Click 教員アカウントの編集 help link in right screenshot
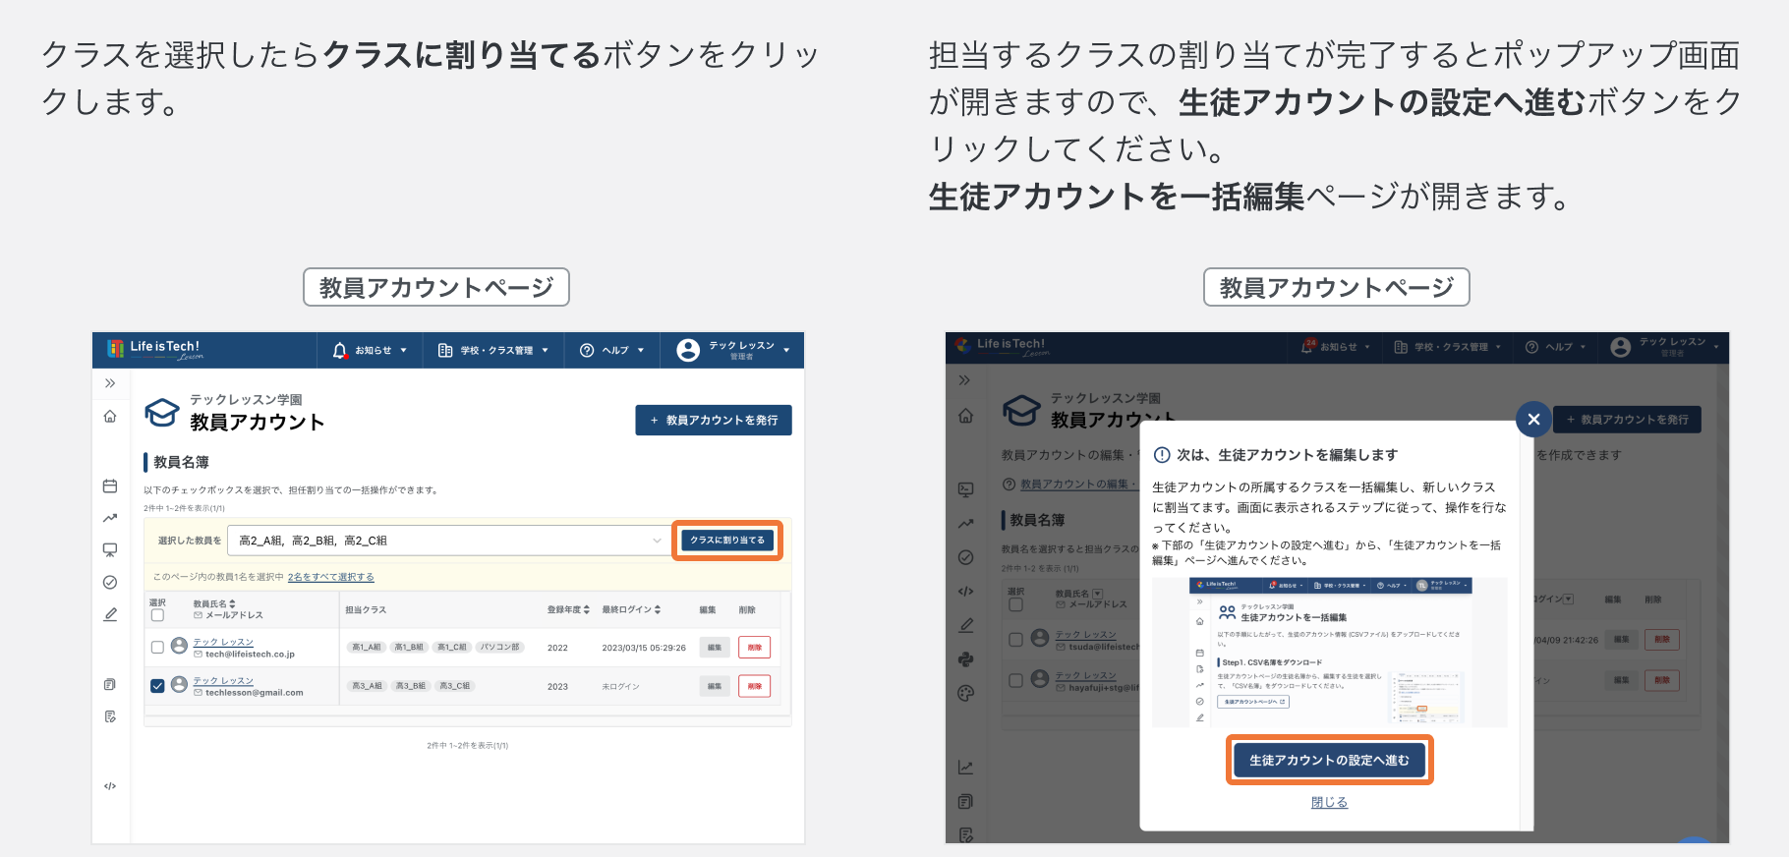Image resolution: width=1789 pixels, height=857 pixels. [x=1077, y=485]
